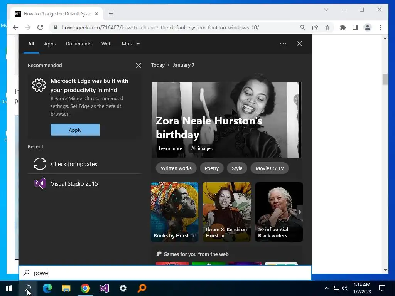
Task: View site security lock info
Action: tap(56, 27)
